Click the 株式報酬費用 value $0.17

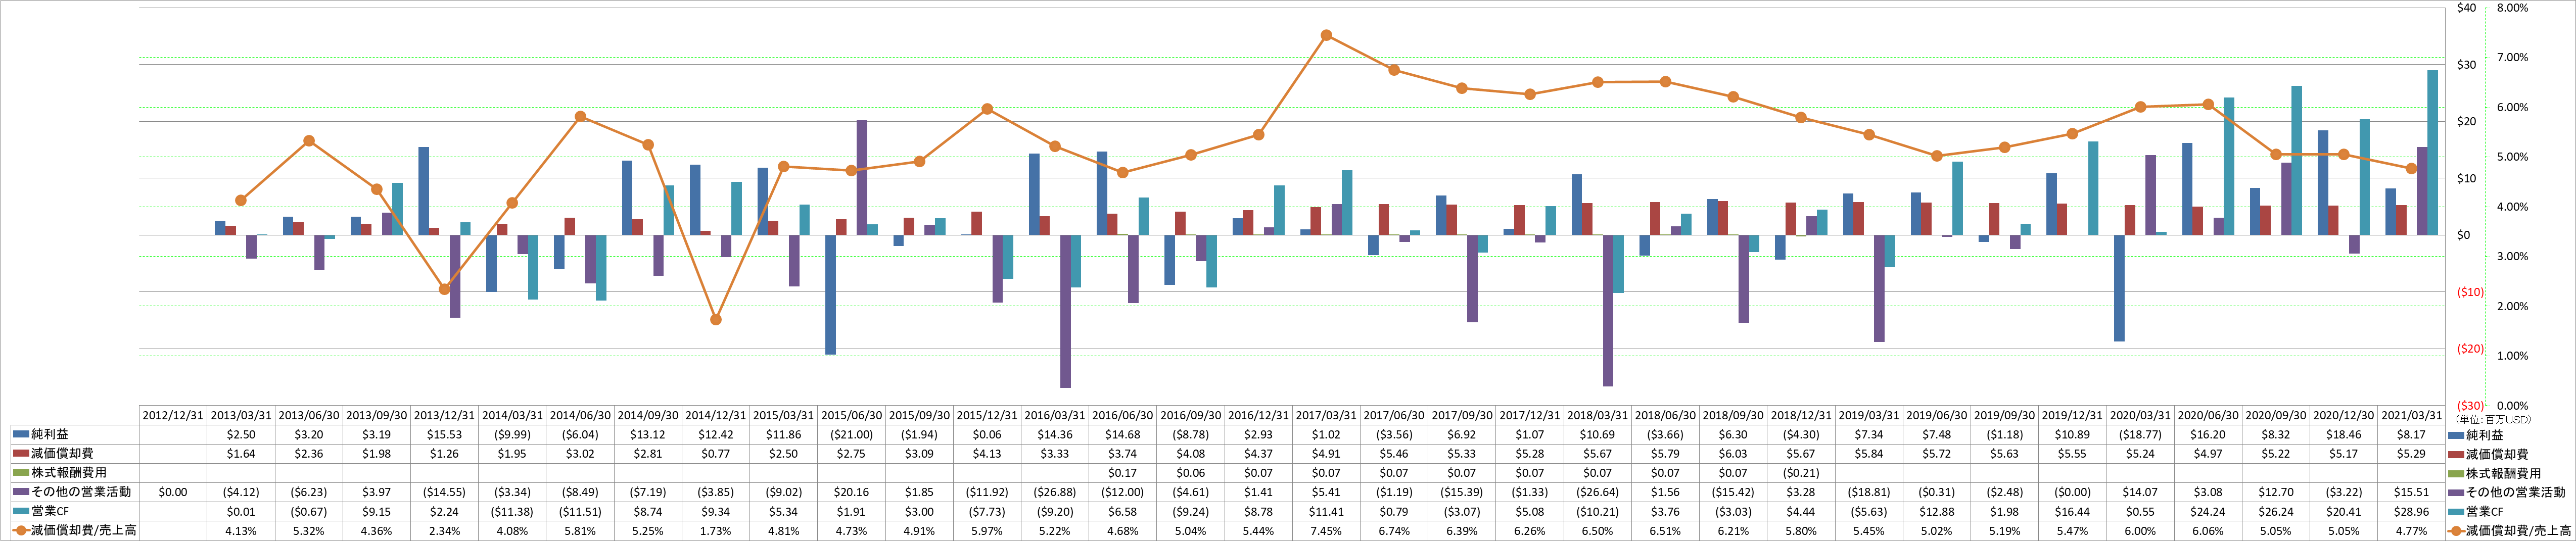1122,473
